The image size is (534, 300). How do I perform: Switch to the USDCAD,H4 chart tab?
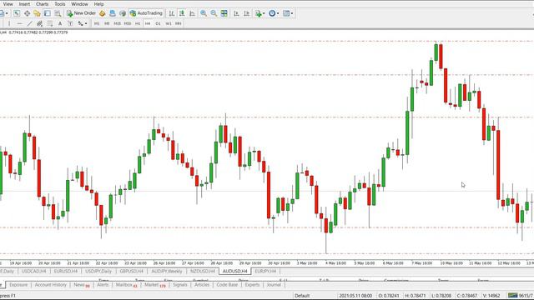coord(33,271)
